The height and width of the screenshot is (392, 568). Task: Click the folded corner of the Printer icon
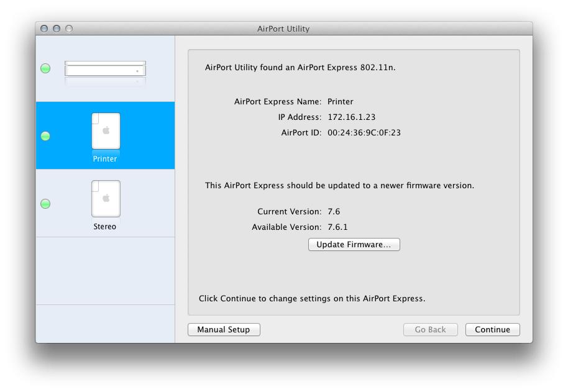94,117
